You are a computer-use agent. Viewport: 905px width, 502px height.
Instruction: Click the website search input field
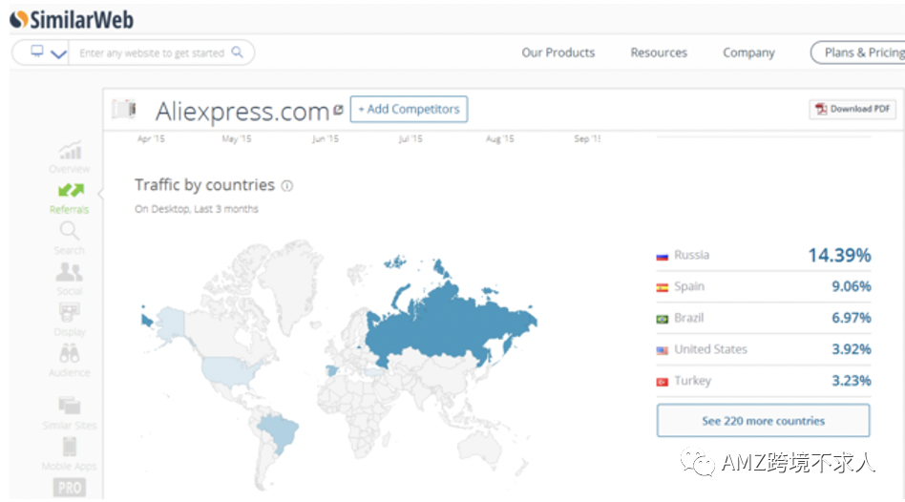153,52
